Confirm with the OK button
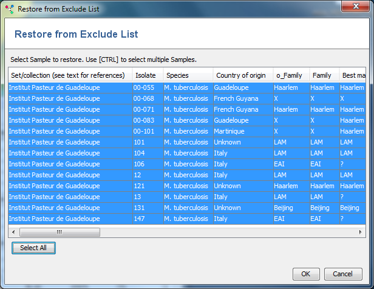Screen dimensions: 374x289 click(x=305, y=273)
